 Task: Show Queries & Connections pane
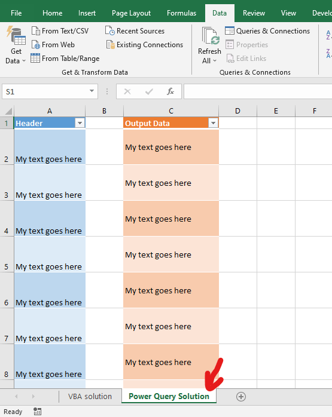[x=267, y=31]
